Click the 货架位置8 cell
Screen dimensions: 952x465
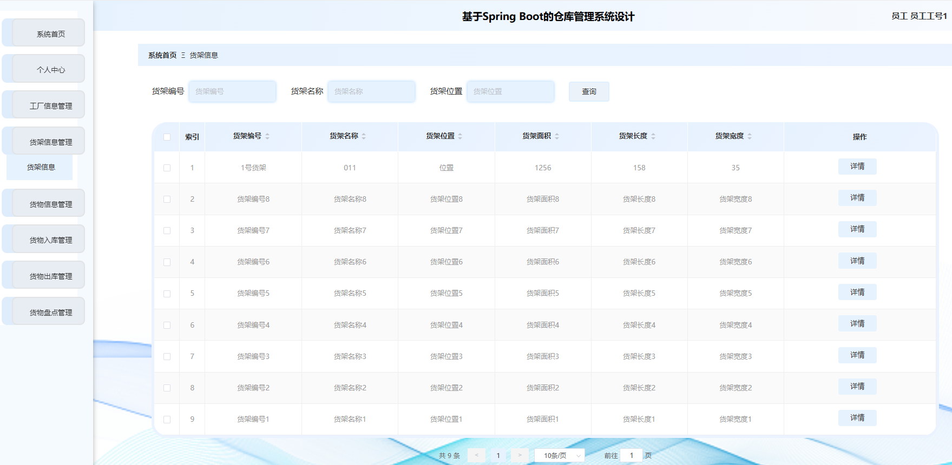click(x=447, y=199)
